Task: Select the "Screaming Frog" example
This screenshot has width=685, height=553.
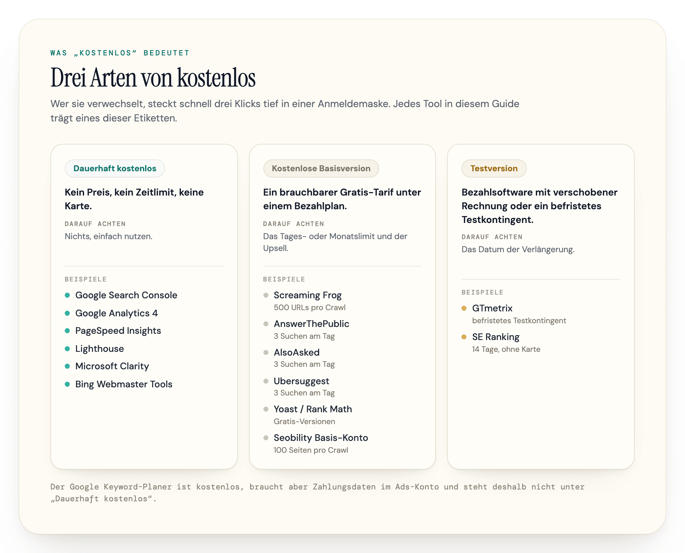Action: pos(307,295)
